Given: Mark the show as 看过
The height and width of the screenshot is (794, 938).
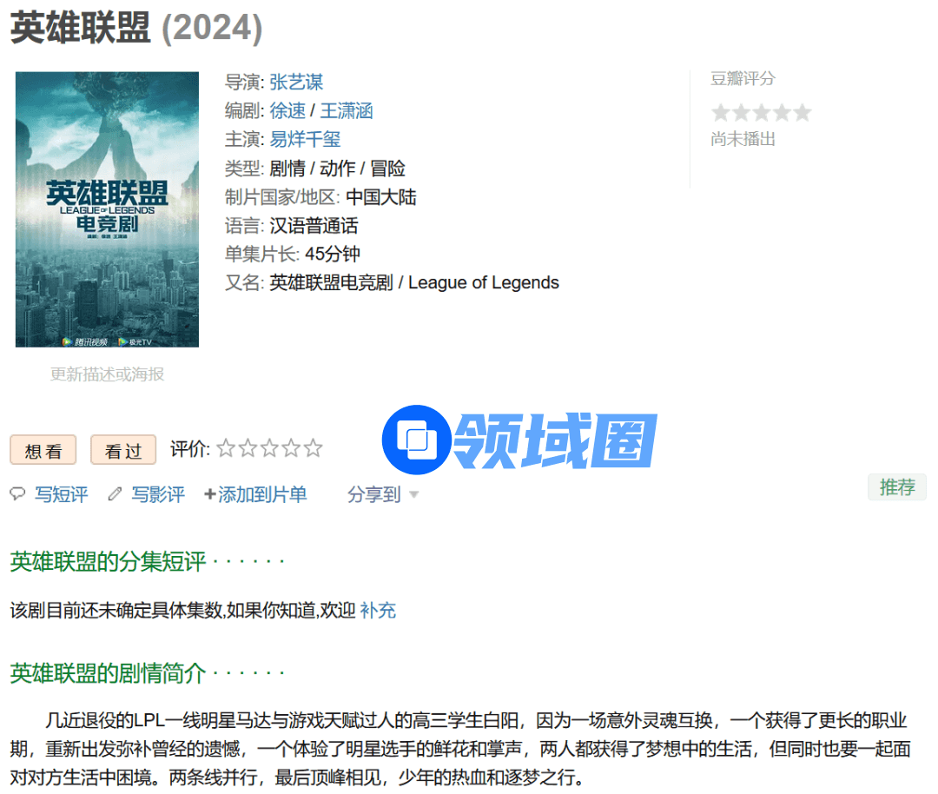Looking at the screenshot, I should [x=123, y=450].
